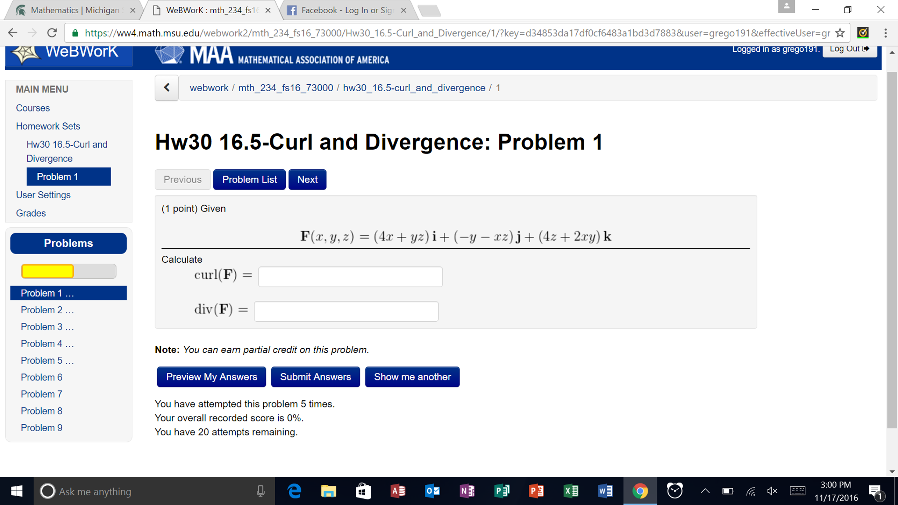Click the Wi-Fi network tray icon

coord(751,491)
